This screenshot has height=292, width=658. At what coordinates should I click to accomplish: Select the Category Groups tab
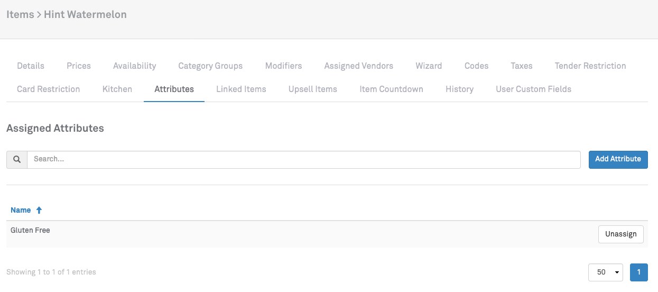[210, 66]
